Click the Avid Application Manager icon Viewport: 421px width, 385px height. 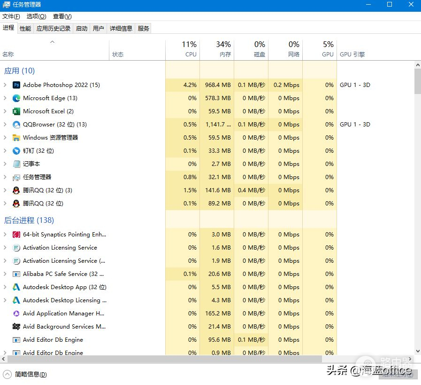(16, 314)
